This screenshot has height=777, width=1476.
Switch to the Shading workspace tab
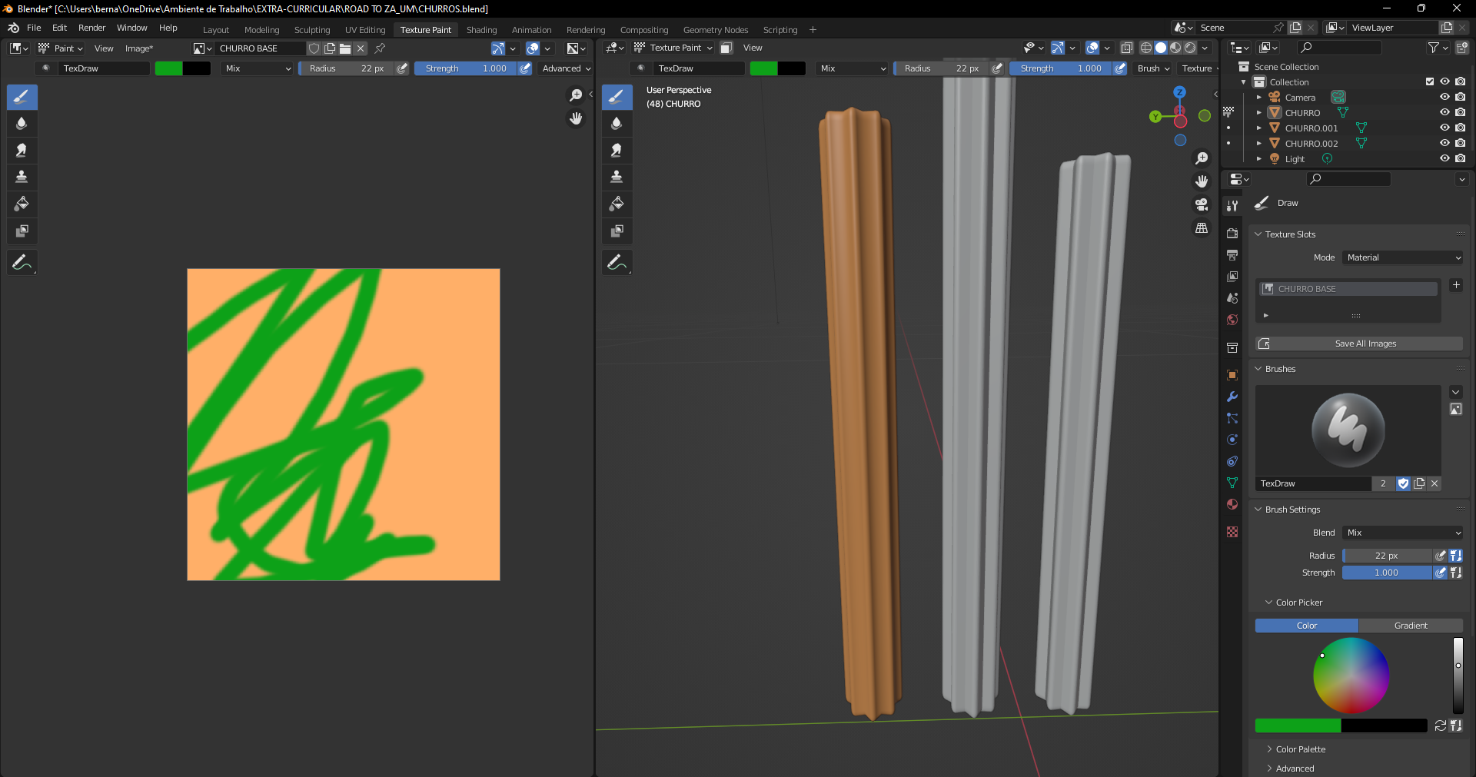point(481,30)
